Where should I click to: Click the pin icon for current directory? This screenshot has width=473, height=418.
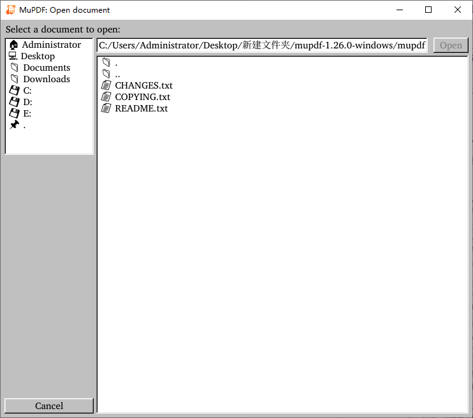(x=14, y=125)
